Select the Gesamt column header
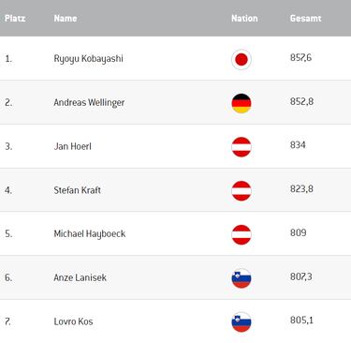The image size is (351, 343). pos(305,19)
